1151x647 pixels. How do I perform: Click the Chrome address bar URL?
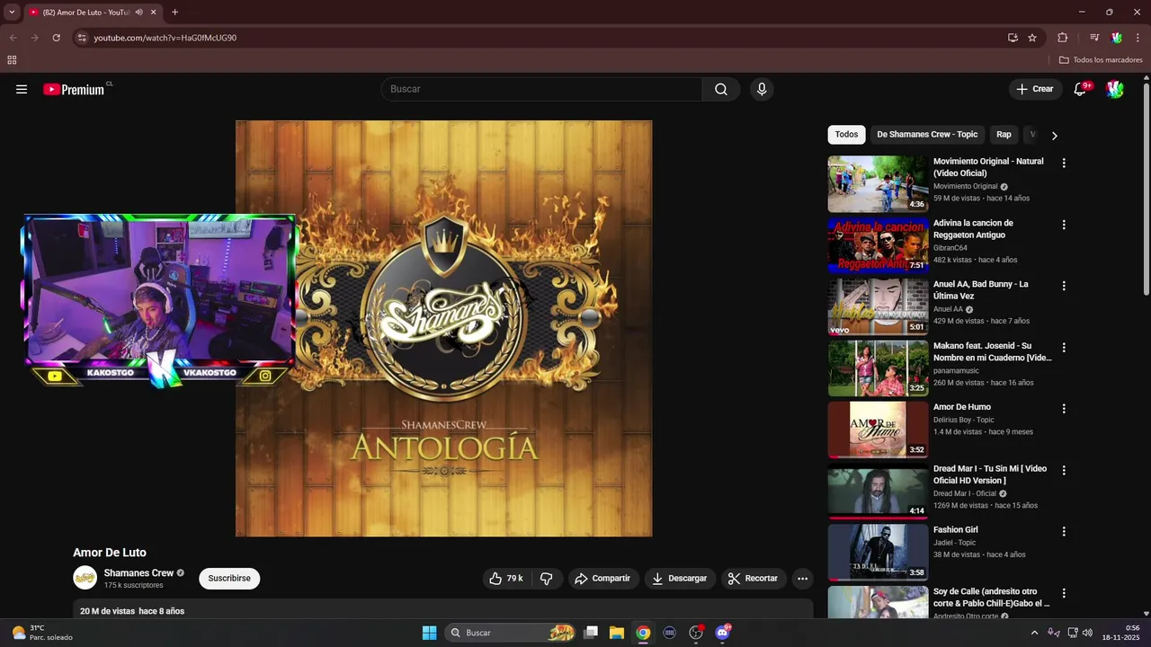click(165, 38)
